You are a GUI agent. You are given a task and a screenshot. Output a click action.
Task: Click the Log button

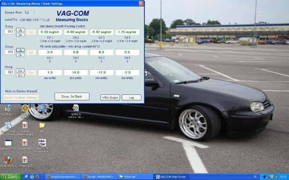[131, 98]
